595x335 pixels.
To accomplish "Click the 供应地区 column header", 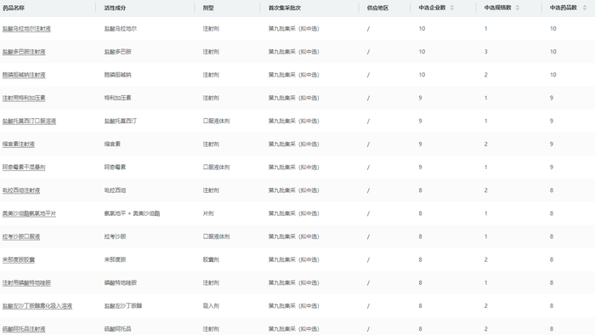I will tap(377, 8).
